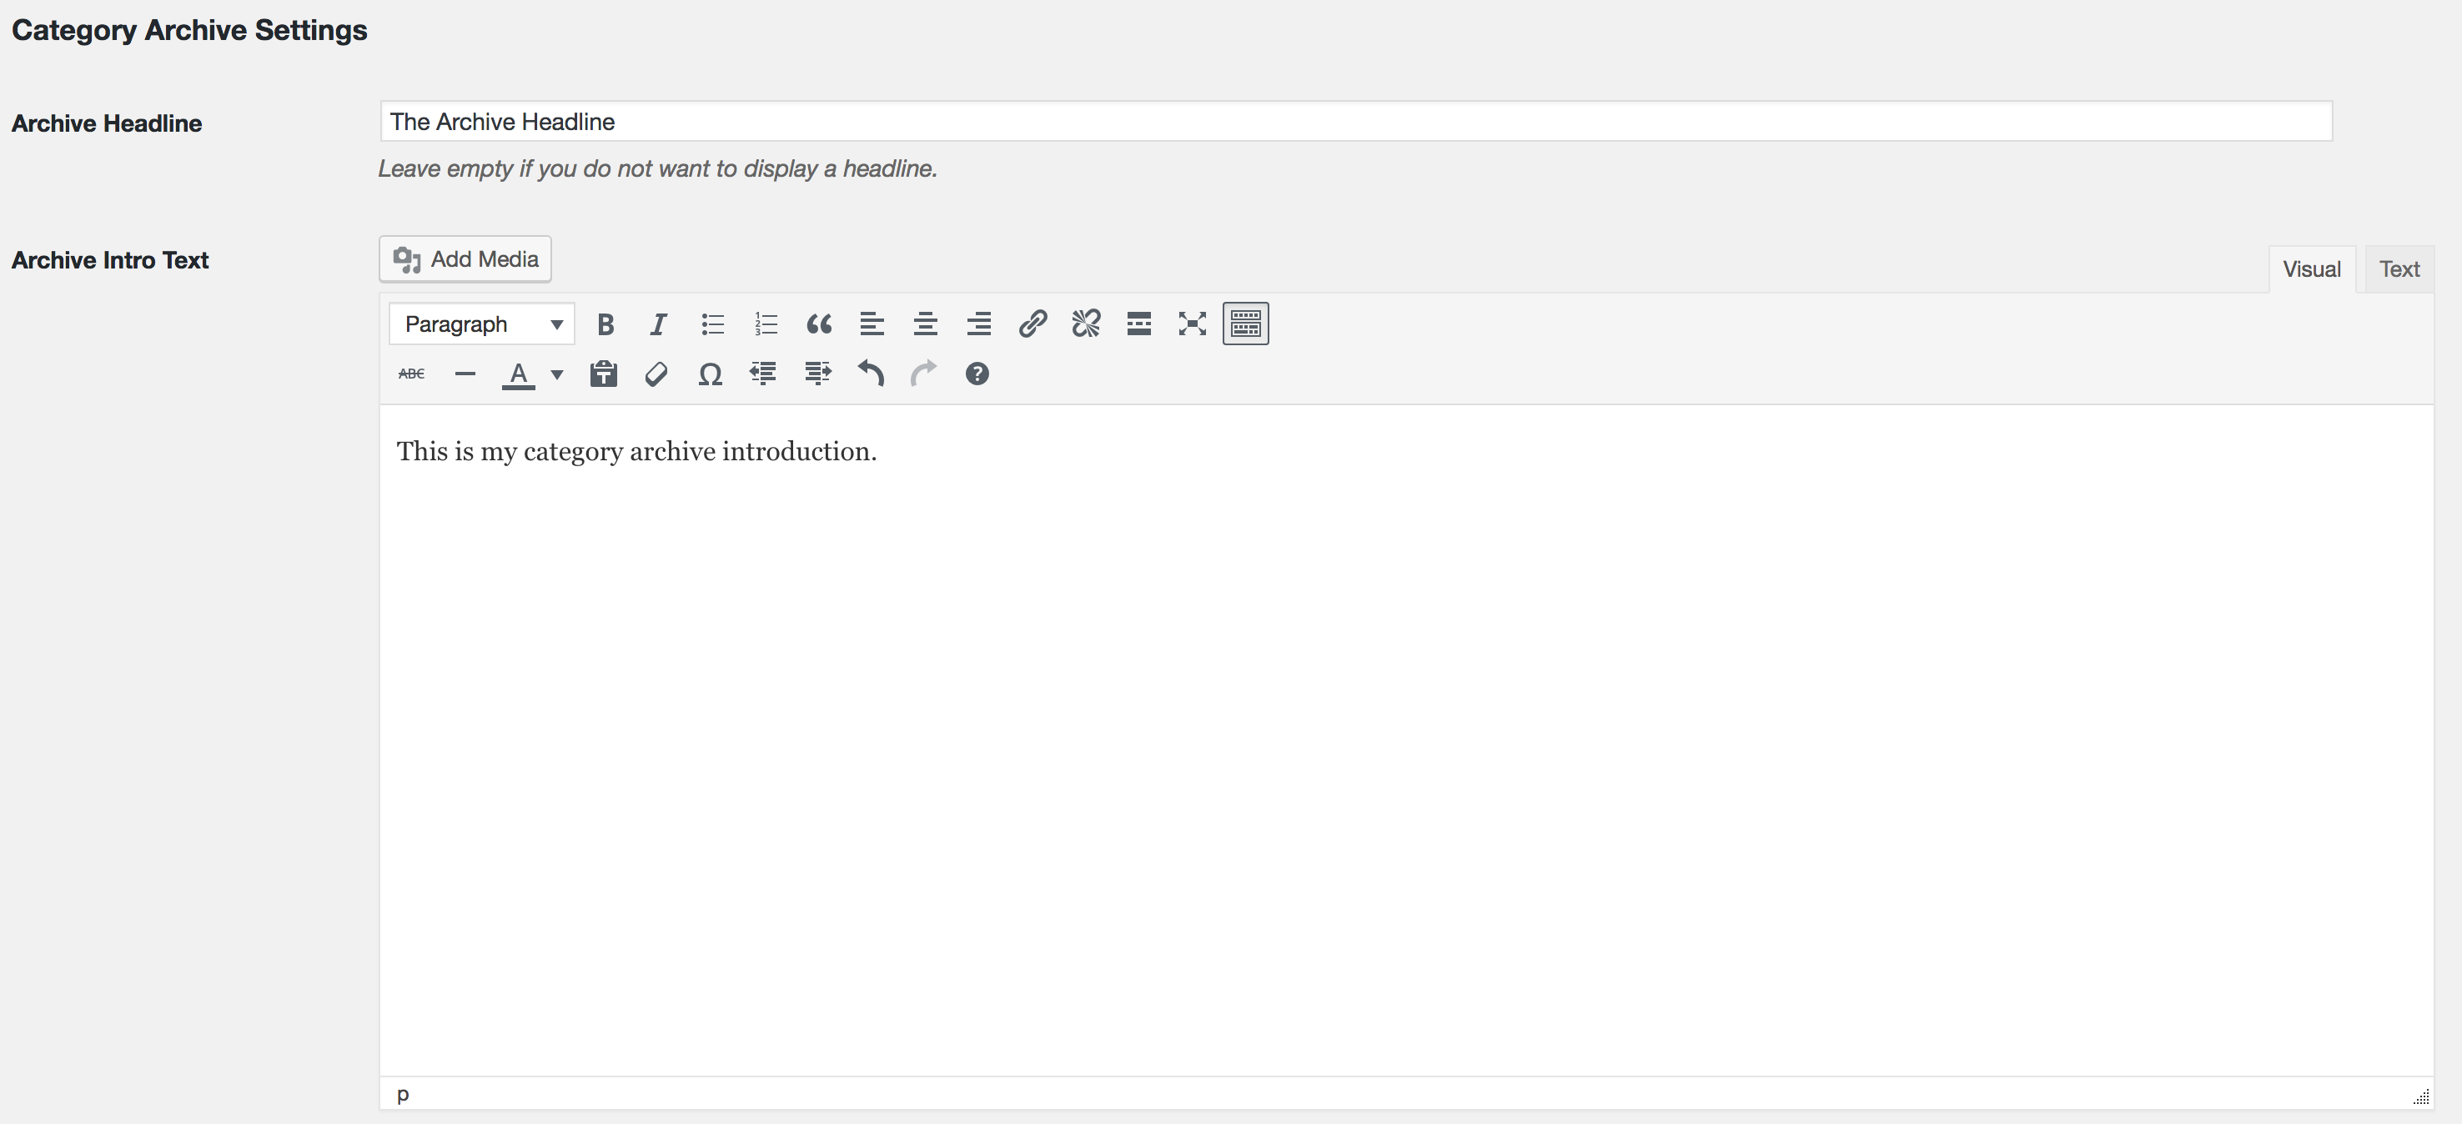Insert a numbered list
This screenshot has width=2462, height=1124.
pos(766,325)
